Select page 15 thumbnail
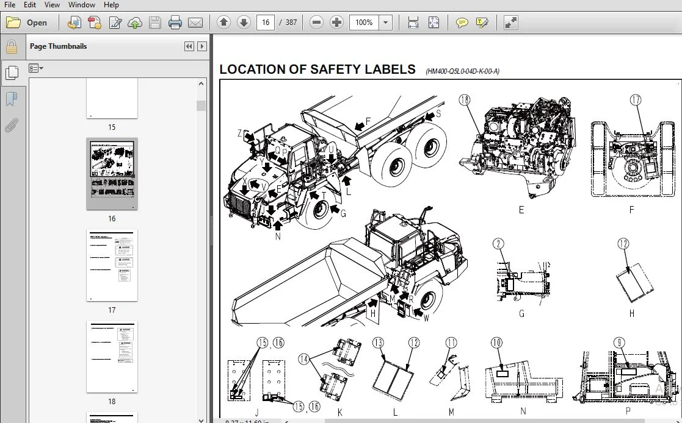The width and height of the screenshot is (682, 423). [112, 99]
